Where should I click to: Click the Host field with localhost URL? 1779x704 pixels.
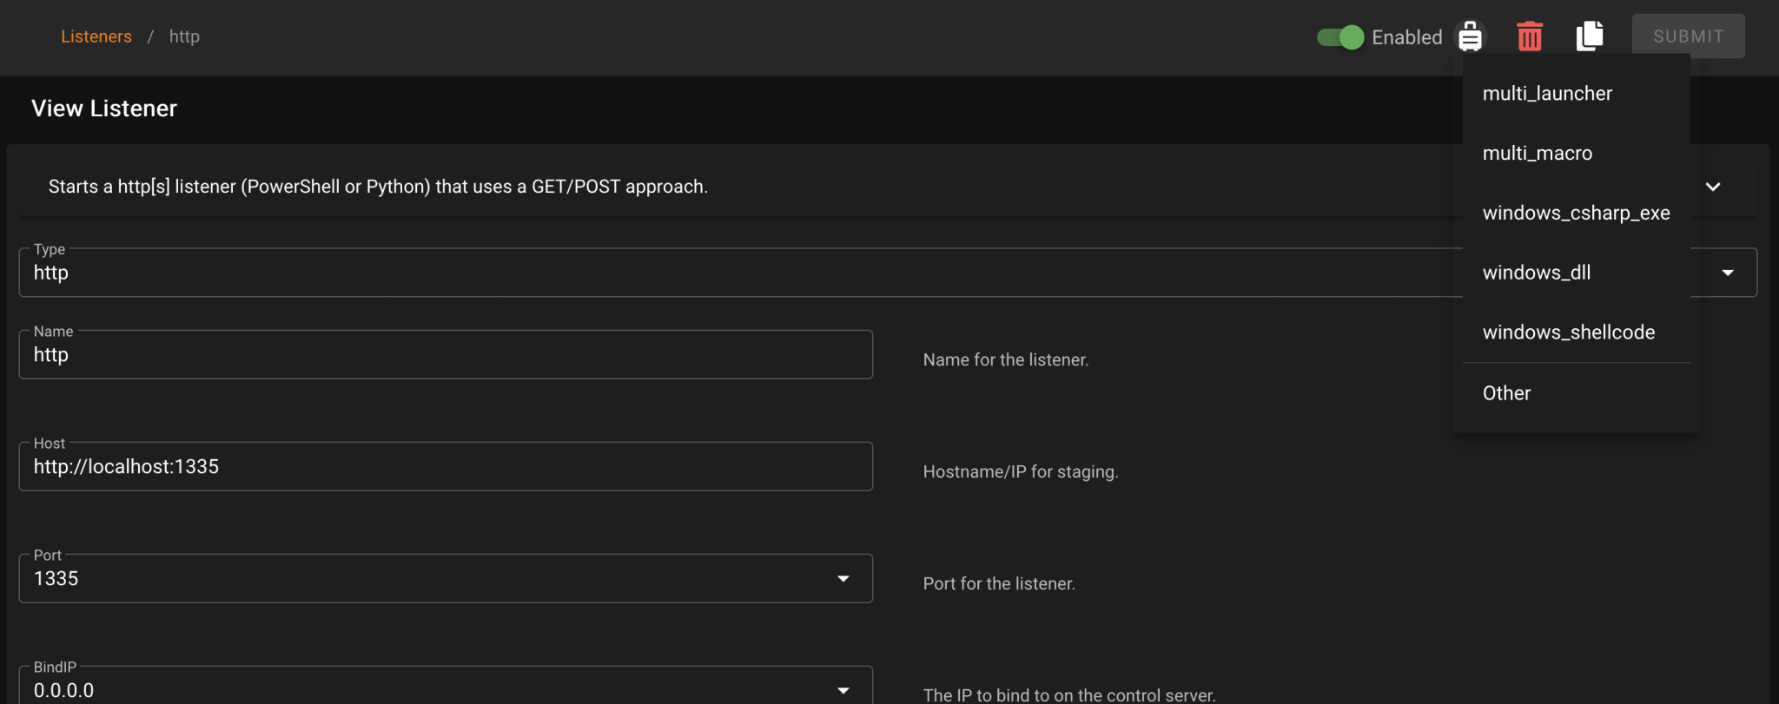coord(445,467)
